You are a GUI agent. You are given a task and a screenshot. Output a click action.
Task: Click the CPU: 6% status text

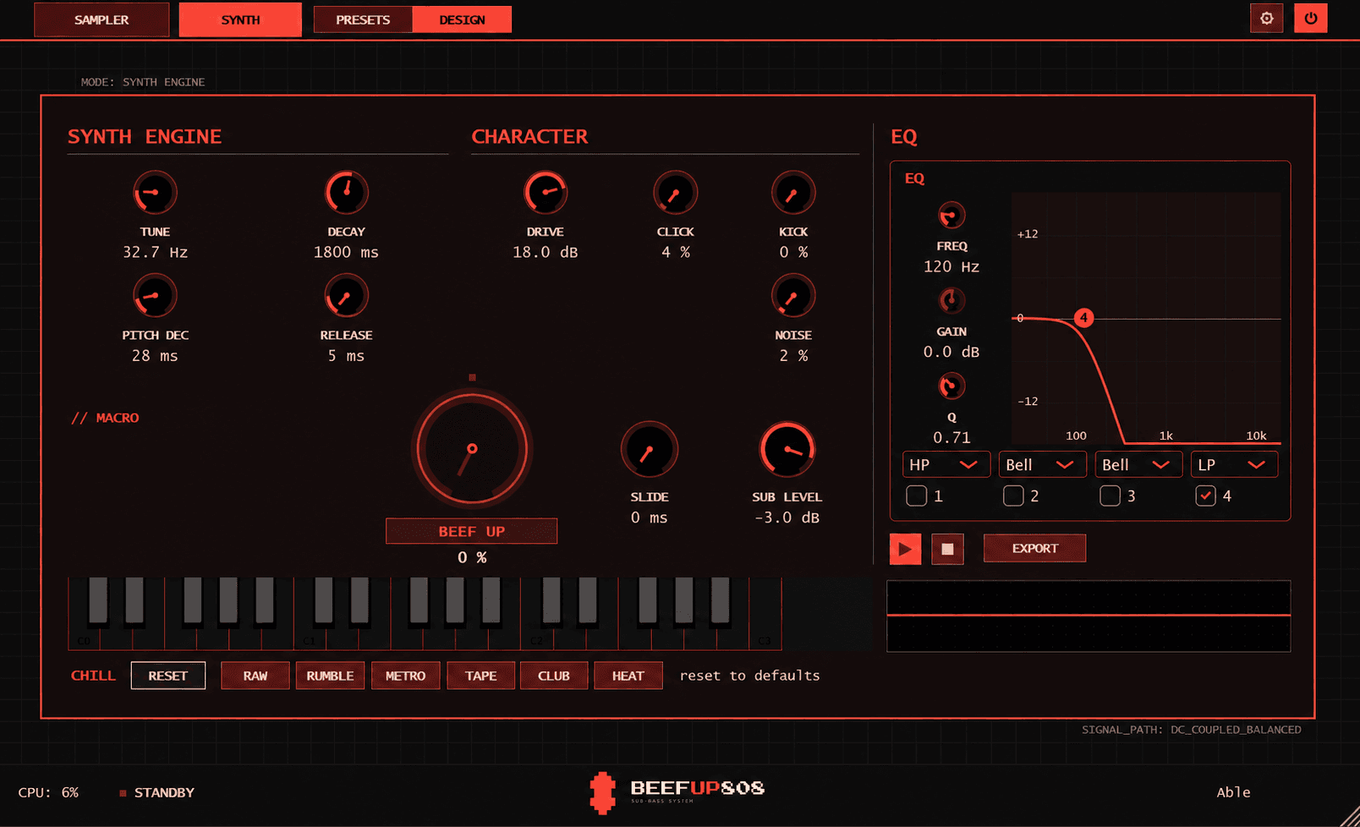click(48, 792)
